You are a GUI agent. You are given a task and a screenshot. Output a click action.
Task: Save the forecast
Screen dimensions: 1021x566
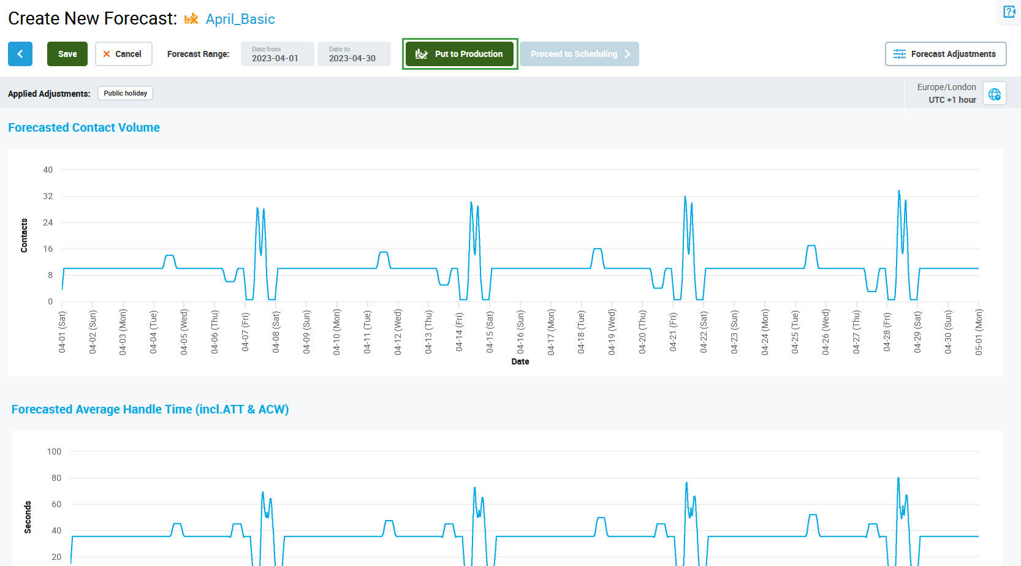point(67,54)
